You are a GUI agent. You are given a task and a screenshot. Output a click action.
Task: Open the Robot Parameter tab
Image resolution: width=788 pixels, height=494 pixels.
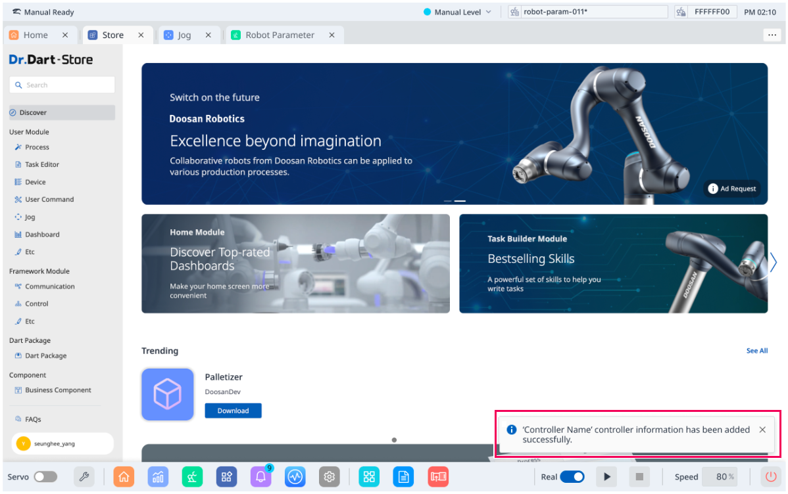[x=280, y=35]
